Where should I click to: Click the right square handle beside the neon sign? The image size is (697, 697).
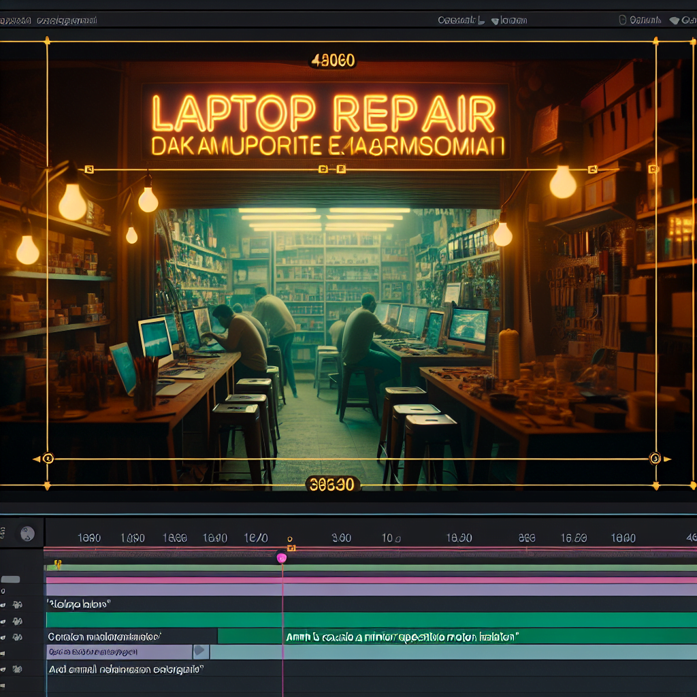point(592,169)
